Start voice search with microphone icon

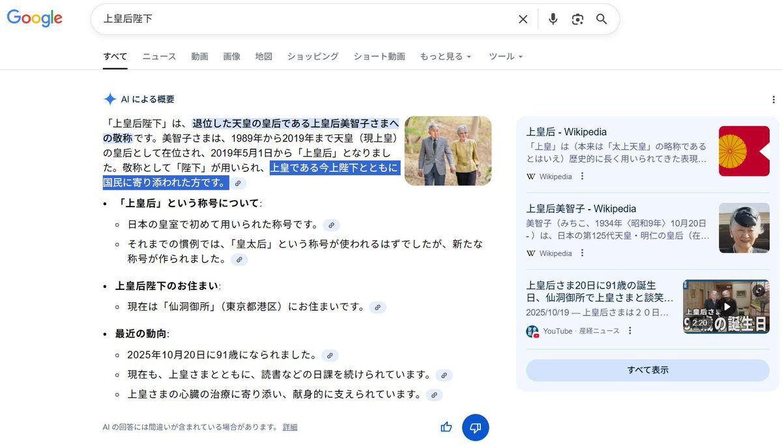tap(553, 20)
